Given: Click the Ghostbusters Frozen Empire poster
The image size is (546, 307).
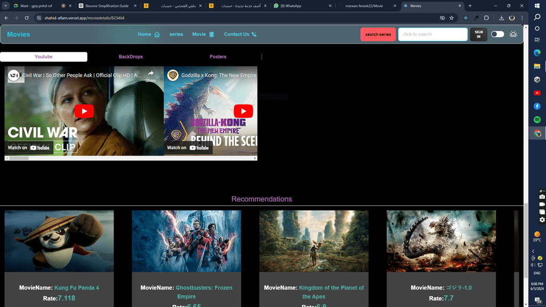Looking at the screenshot, I should (186, 241).
